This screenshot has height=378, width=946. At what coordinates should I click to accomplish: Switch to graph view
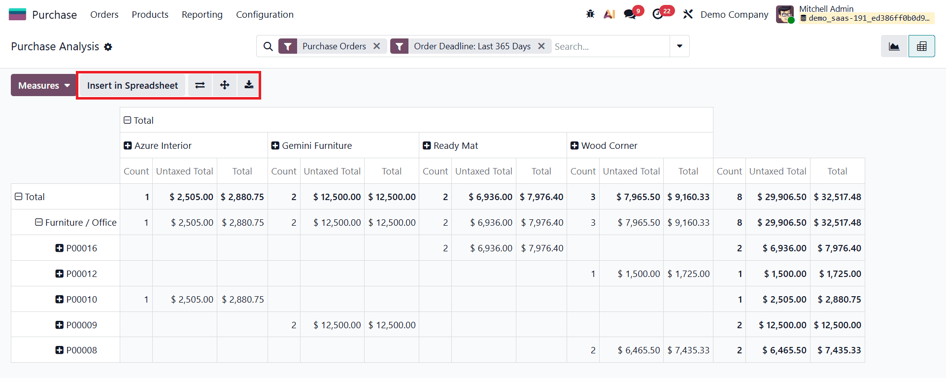(894, 46)
